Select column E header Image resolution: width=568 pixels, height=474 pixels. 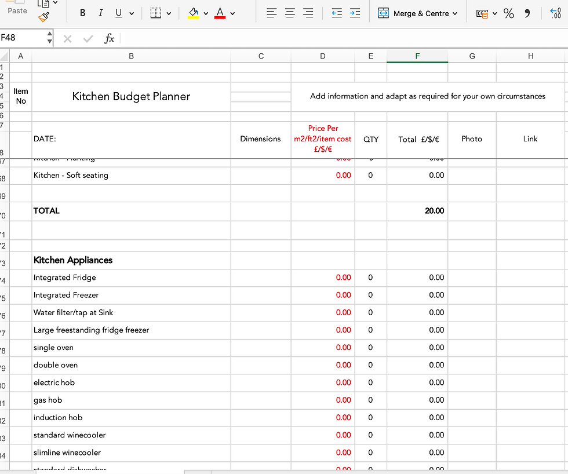pos(370,56)
